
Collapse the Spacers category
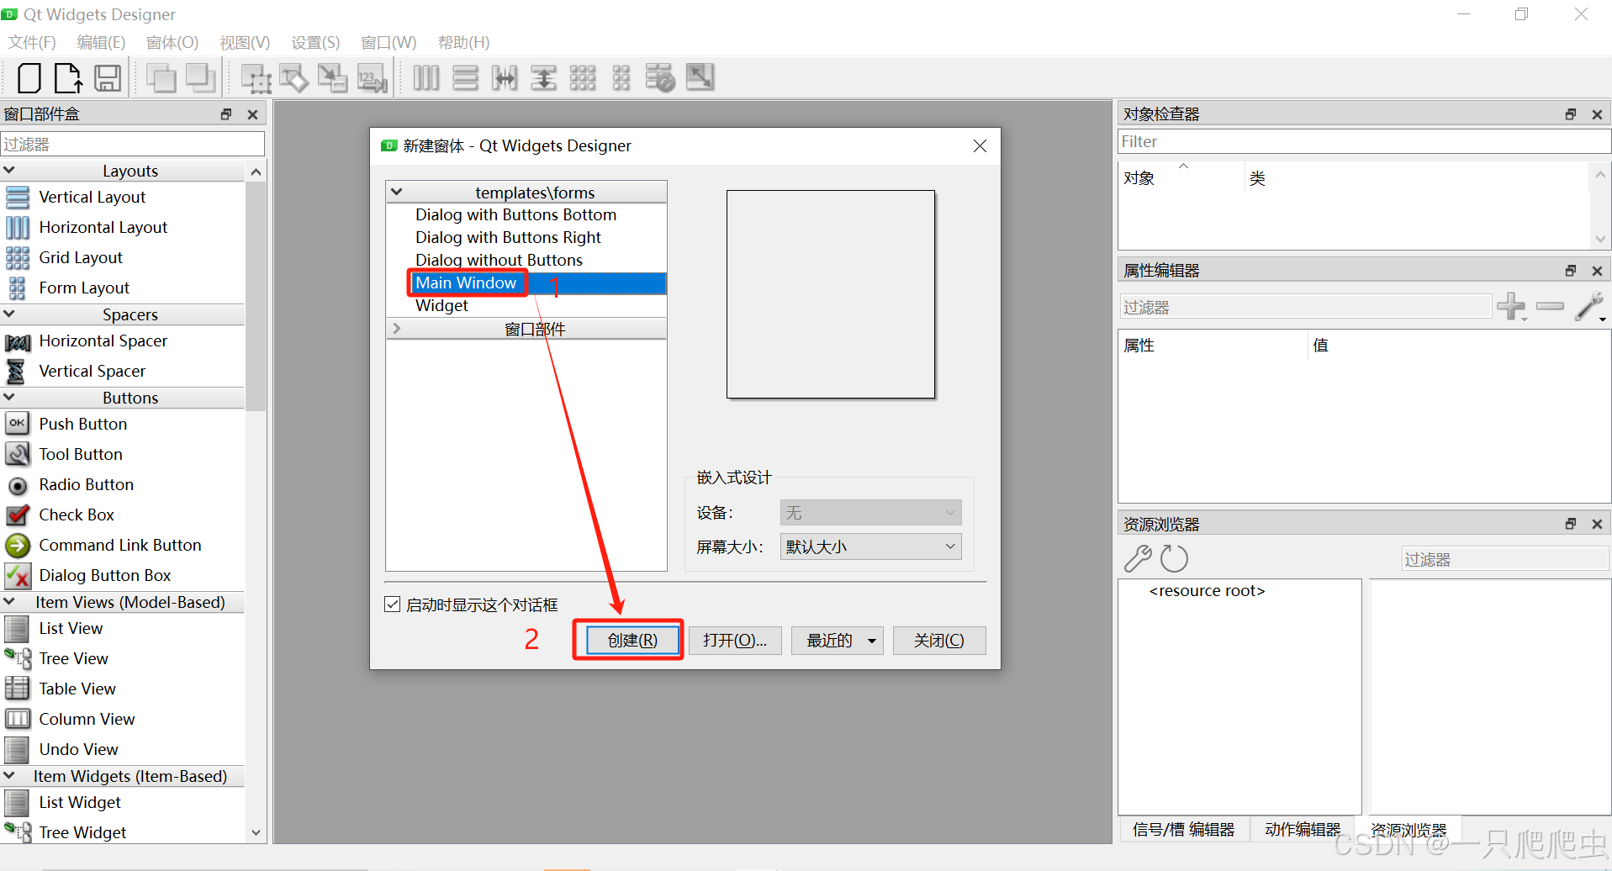point(10,314)
